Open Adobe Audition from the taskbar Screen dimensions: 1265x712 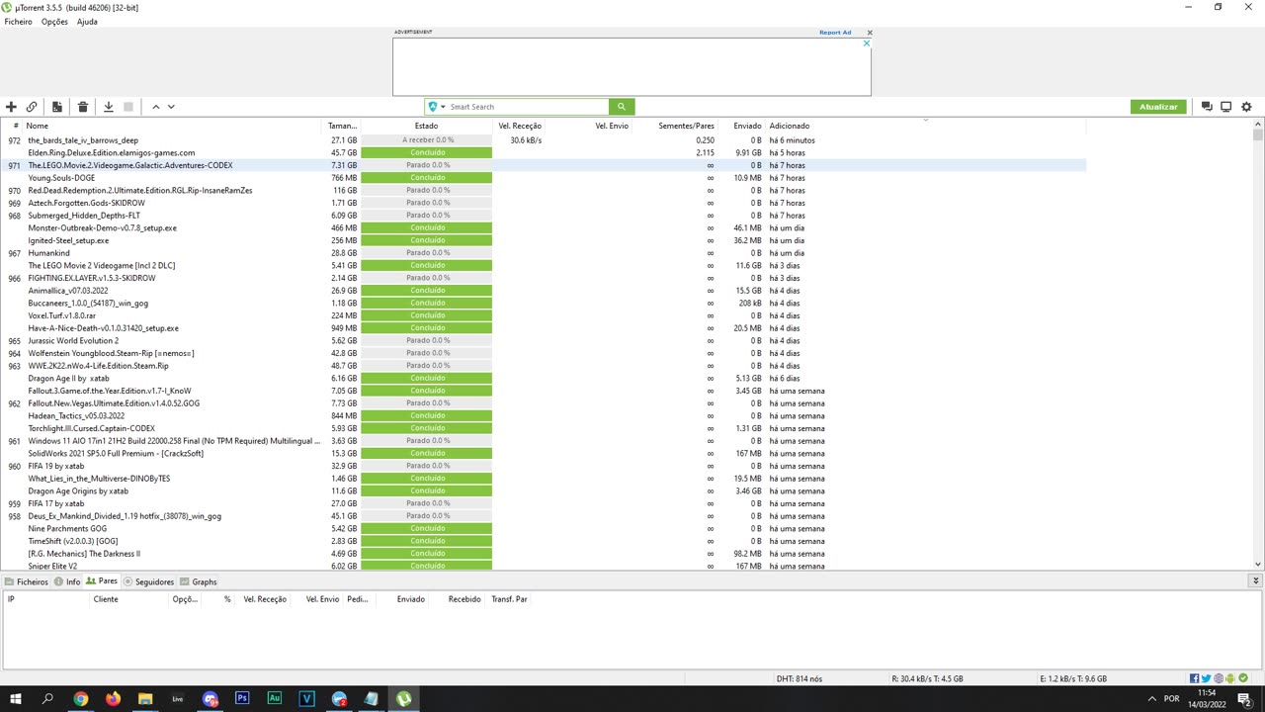click(275, 698)
